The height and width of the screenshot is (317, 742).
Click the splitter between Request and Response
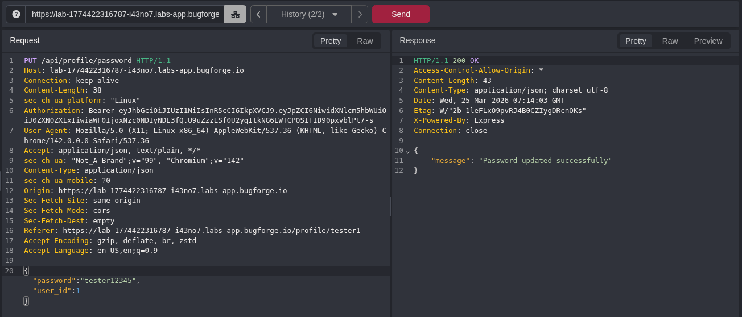click(391, 206)
